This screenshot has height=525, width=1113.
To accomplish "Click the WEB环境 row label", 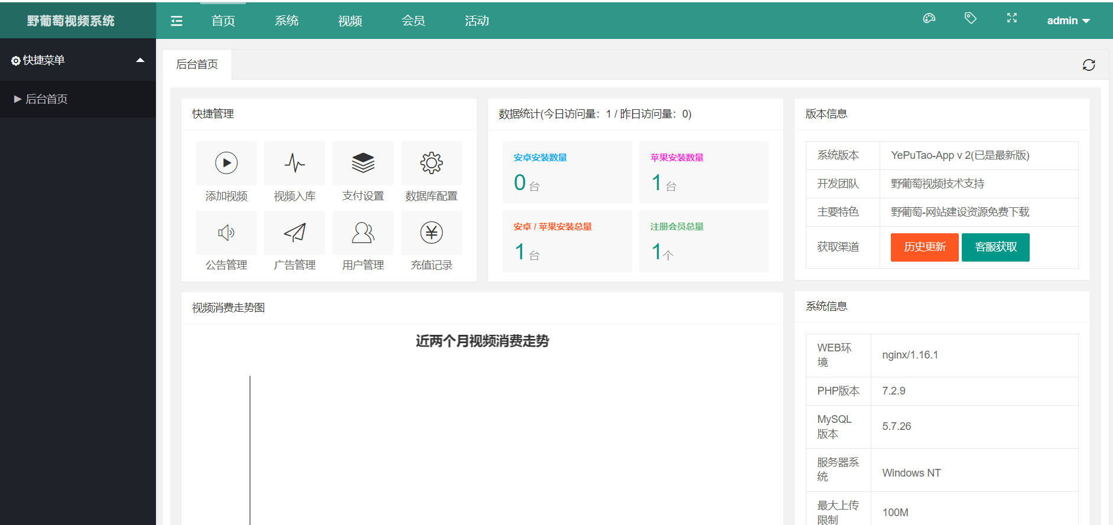I will [834, 355].
